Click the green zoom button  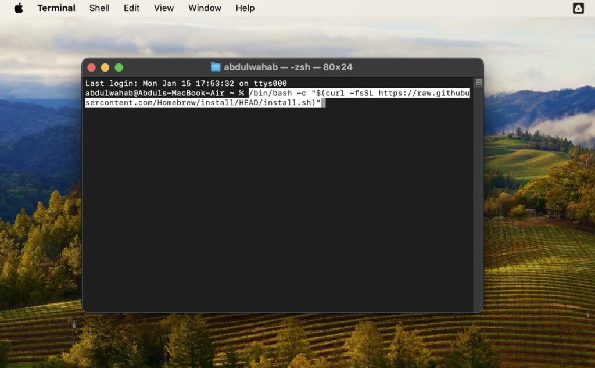[x=119, y=67]
